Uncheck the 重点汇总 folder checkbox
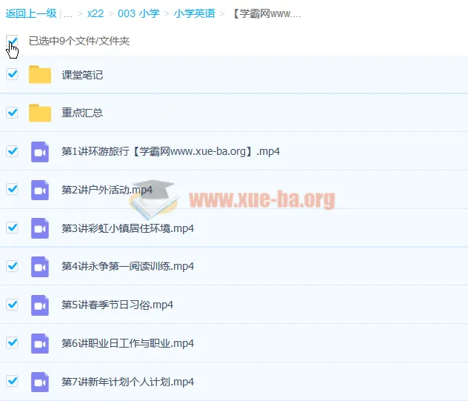This screenshot has width=468, height=401. pyautogui.click(x=12, y=113)
